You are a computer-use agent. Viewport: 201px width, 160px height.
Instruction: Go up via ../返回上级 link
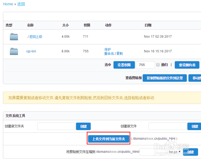pos(34,37)
